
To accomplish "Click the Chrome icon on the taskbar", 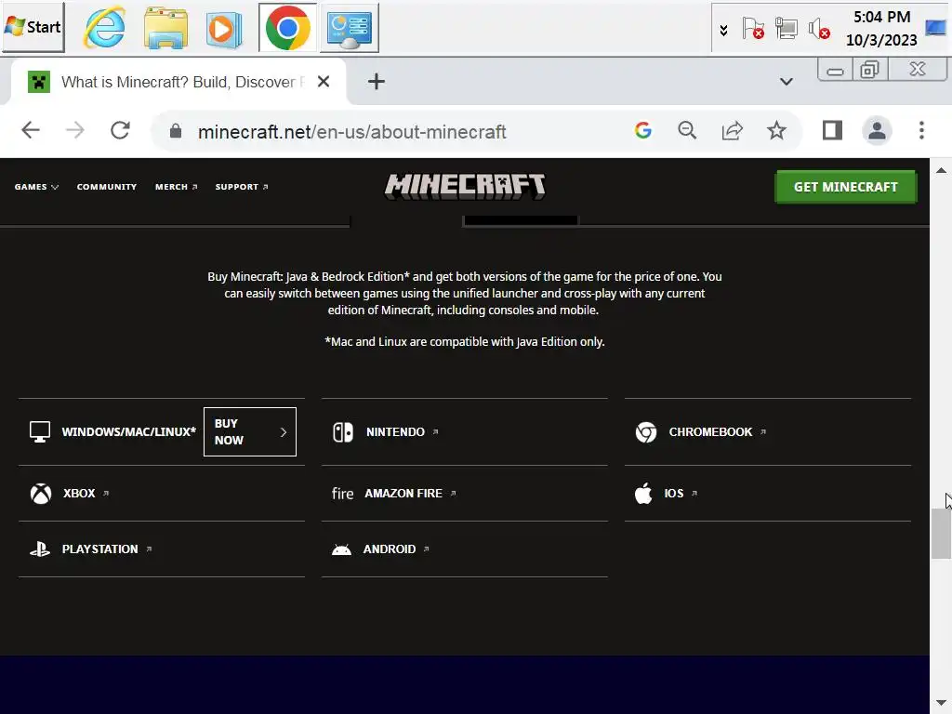I will 288,28.
